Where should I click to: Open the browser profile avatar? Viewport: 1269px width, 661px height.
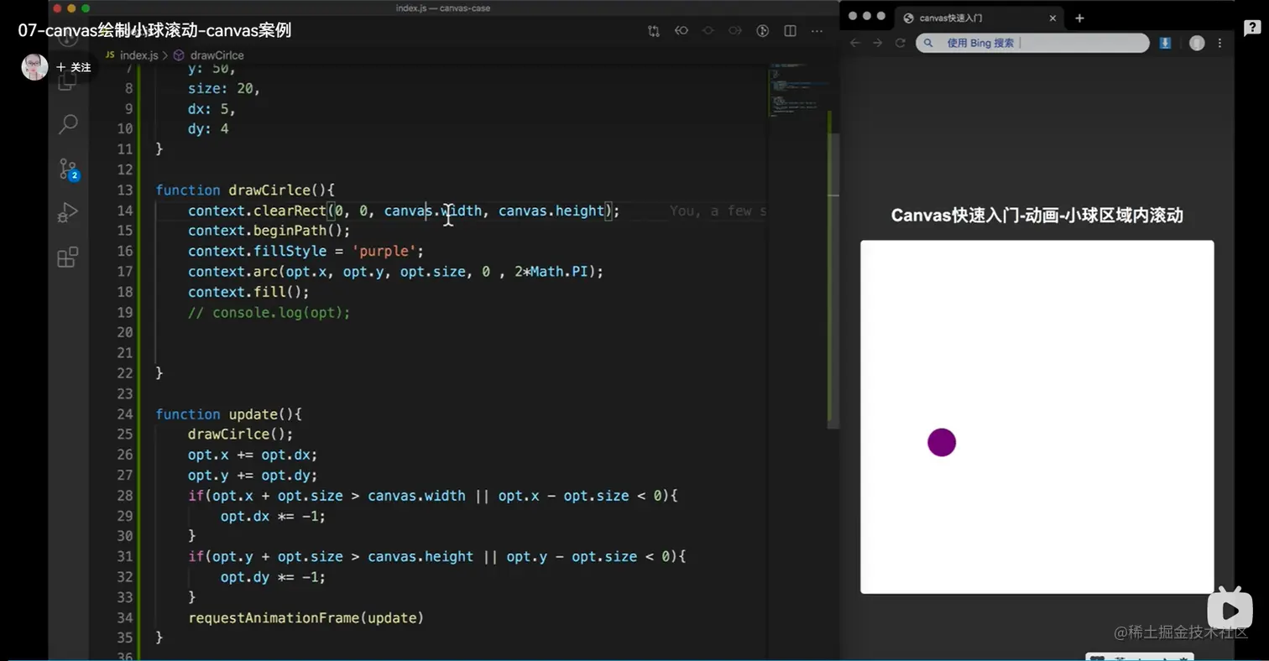(1197, 43)
